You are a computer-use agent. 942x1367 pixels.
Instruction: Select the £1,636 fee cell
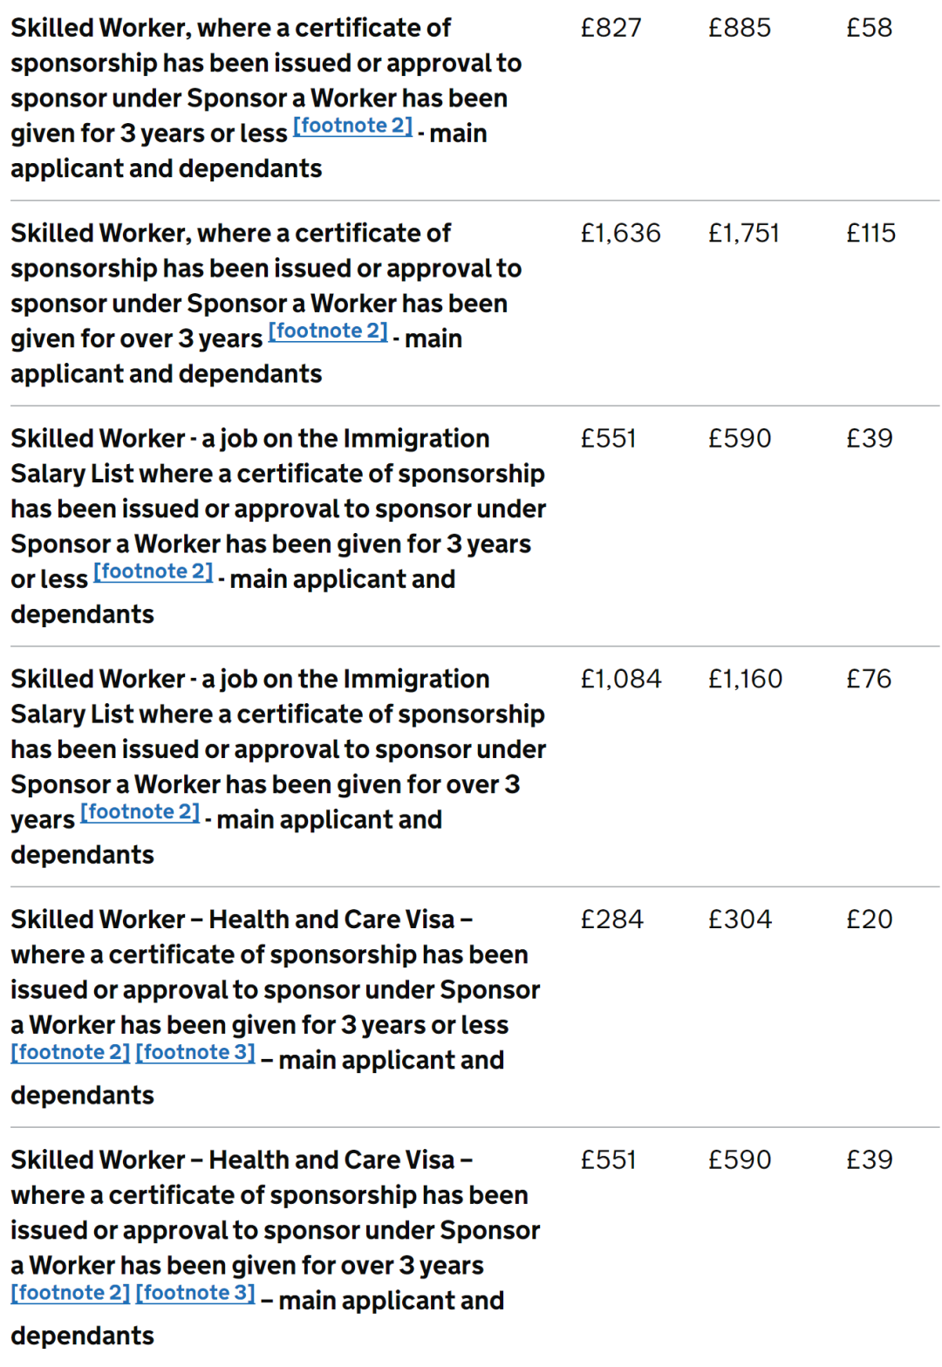621,234
